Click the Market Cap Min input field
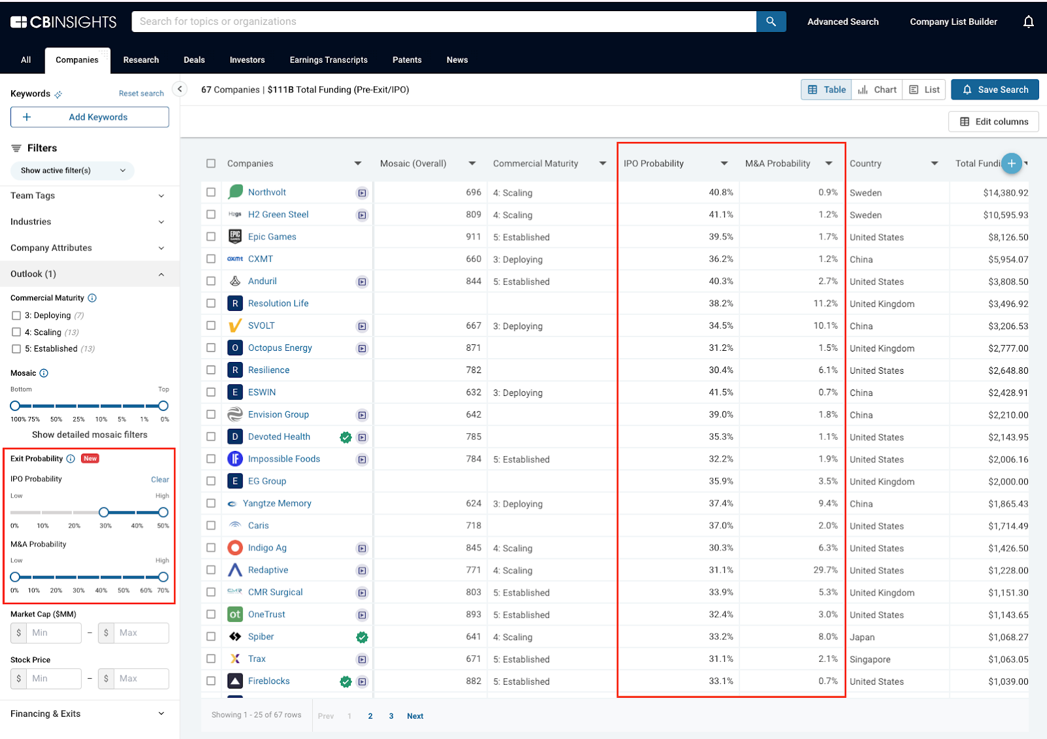This screenshot has width=1047, height=739. pos(54,633)
